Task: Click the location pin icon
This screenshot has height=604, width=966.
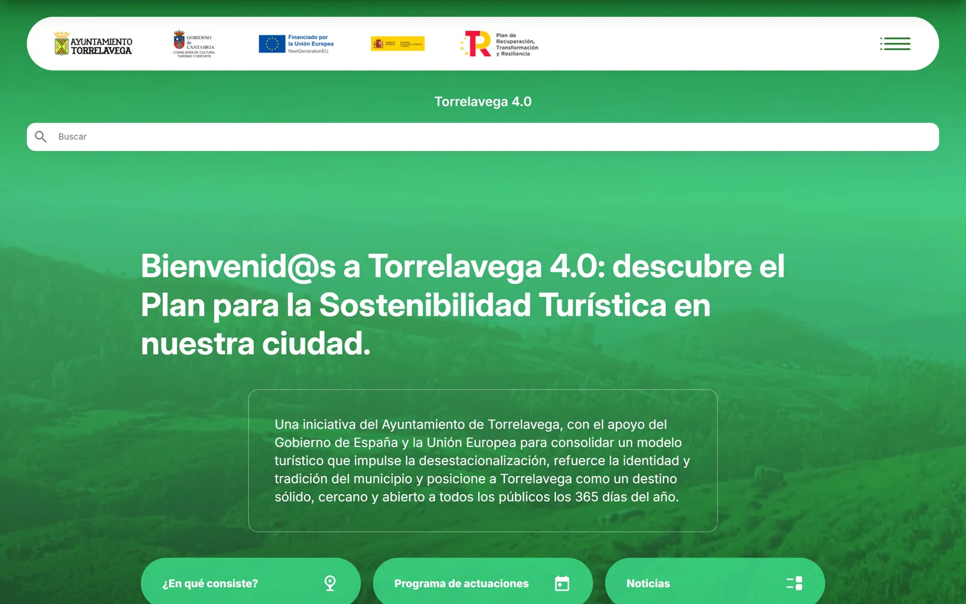Action: click(x=330, y=583)
